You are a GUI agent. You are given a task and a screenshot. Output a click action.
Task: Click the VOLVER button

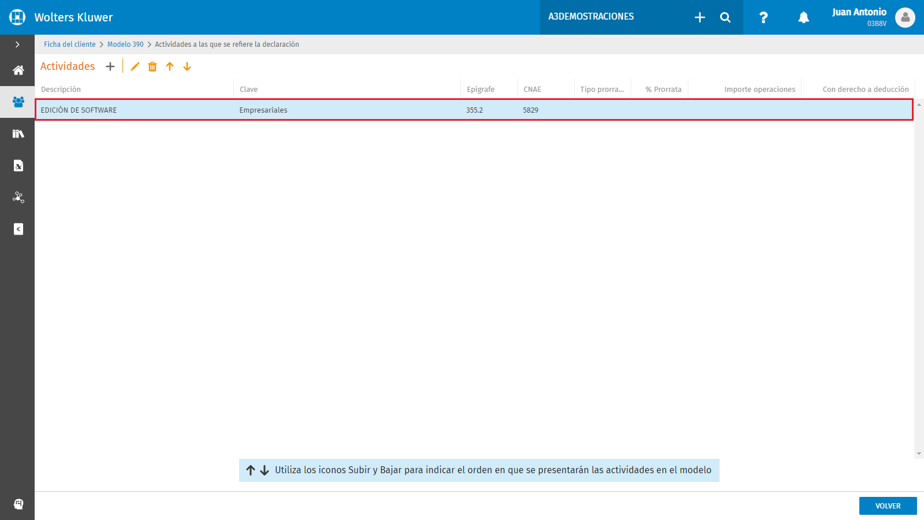(888, 506)
